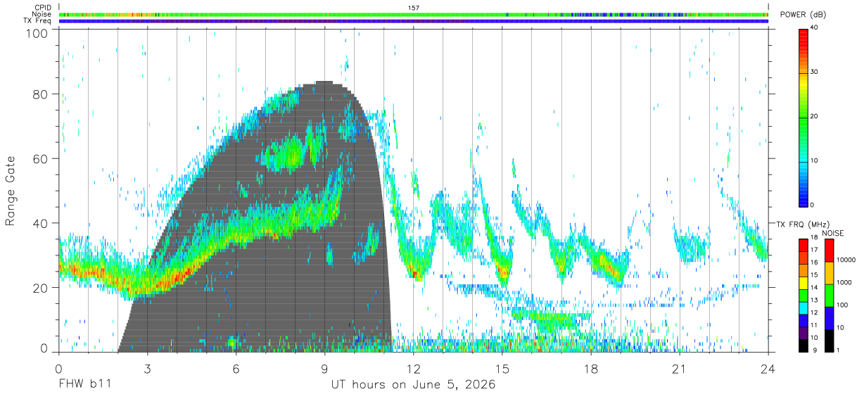Click the CPID label
Image resolution: width=864 pixels, height=399 pixels.
(x=42, y=8)
